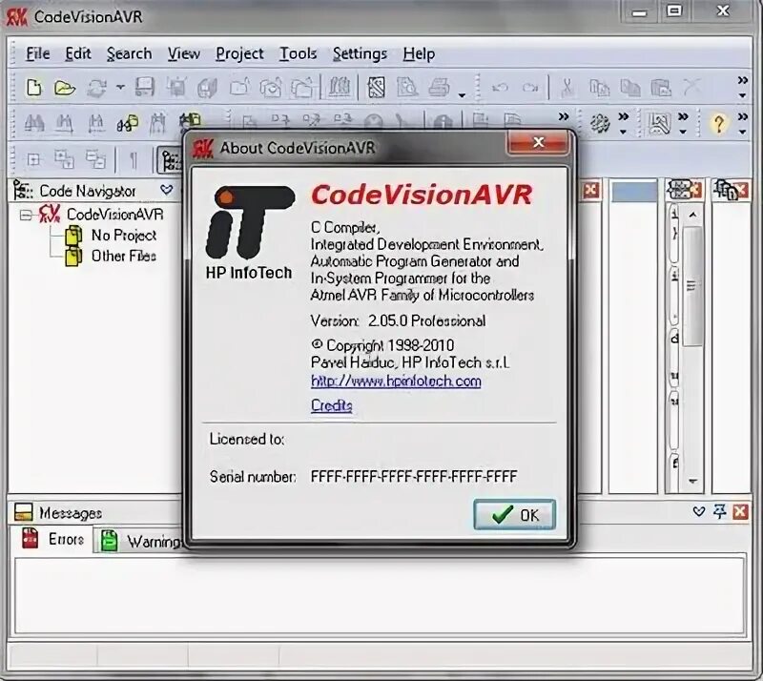This screenshot has height=681, width=763.
Task: Minimize the CodeVisionAVR main window
Action: pos(639,11)
